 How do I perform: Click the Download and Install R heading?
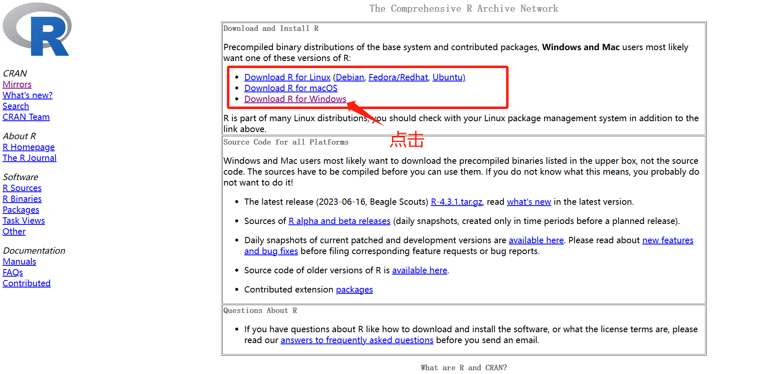tap(271, 28)
